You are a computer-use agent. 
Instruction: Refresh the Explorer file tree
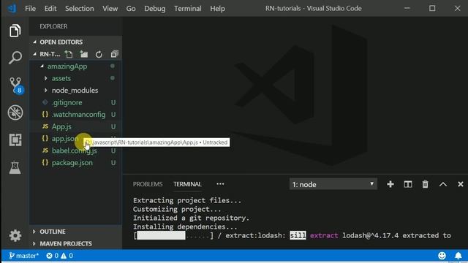coord(99,54)
